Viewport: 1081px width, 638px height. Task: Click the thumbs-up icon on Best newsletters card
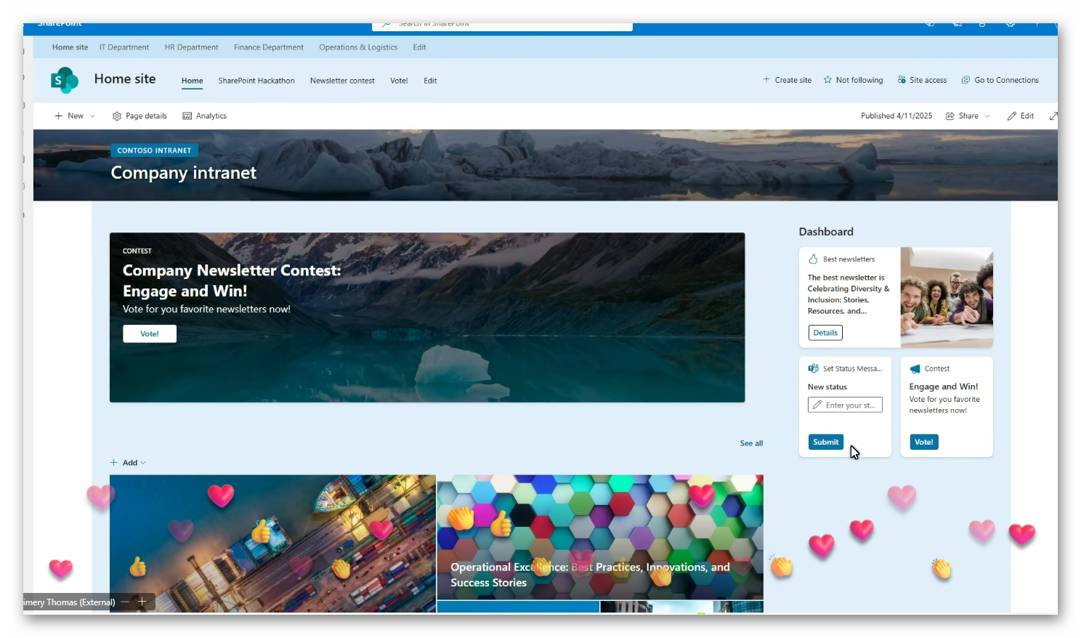(x=814, y=259)
